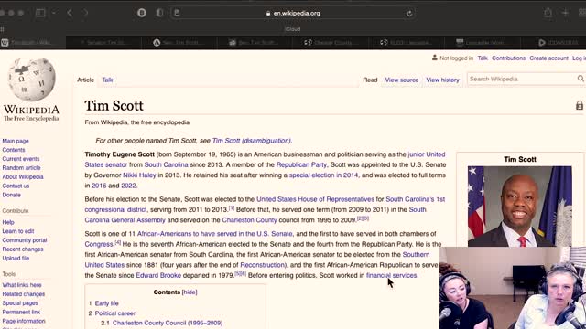Click the en.wikipedia.org address field
This screenshot has width=586, height=329.
click(x=293, y=13)
